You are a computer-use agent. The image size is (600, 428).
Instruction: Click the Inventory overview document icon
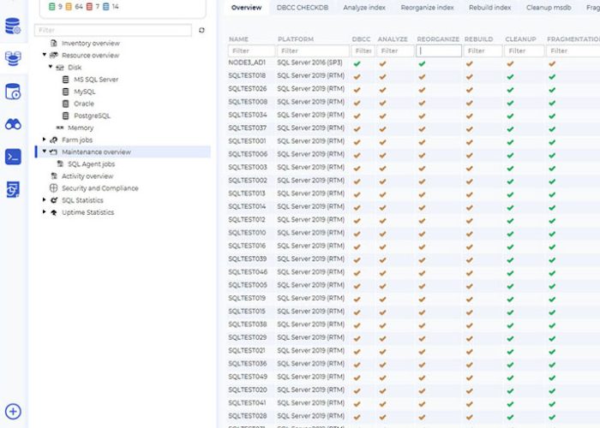(54, 43)
